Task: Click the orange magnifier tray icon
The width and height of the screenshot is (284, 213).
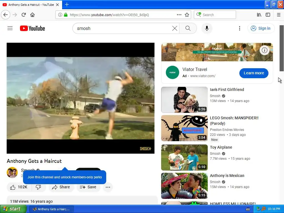Action: tap(263, 209)
